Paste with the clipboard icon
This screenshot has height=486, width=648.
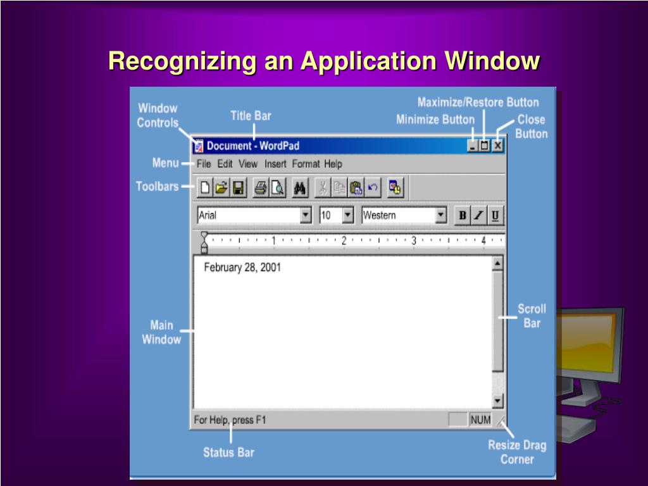pyautogui.click(x=356, y=188)
